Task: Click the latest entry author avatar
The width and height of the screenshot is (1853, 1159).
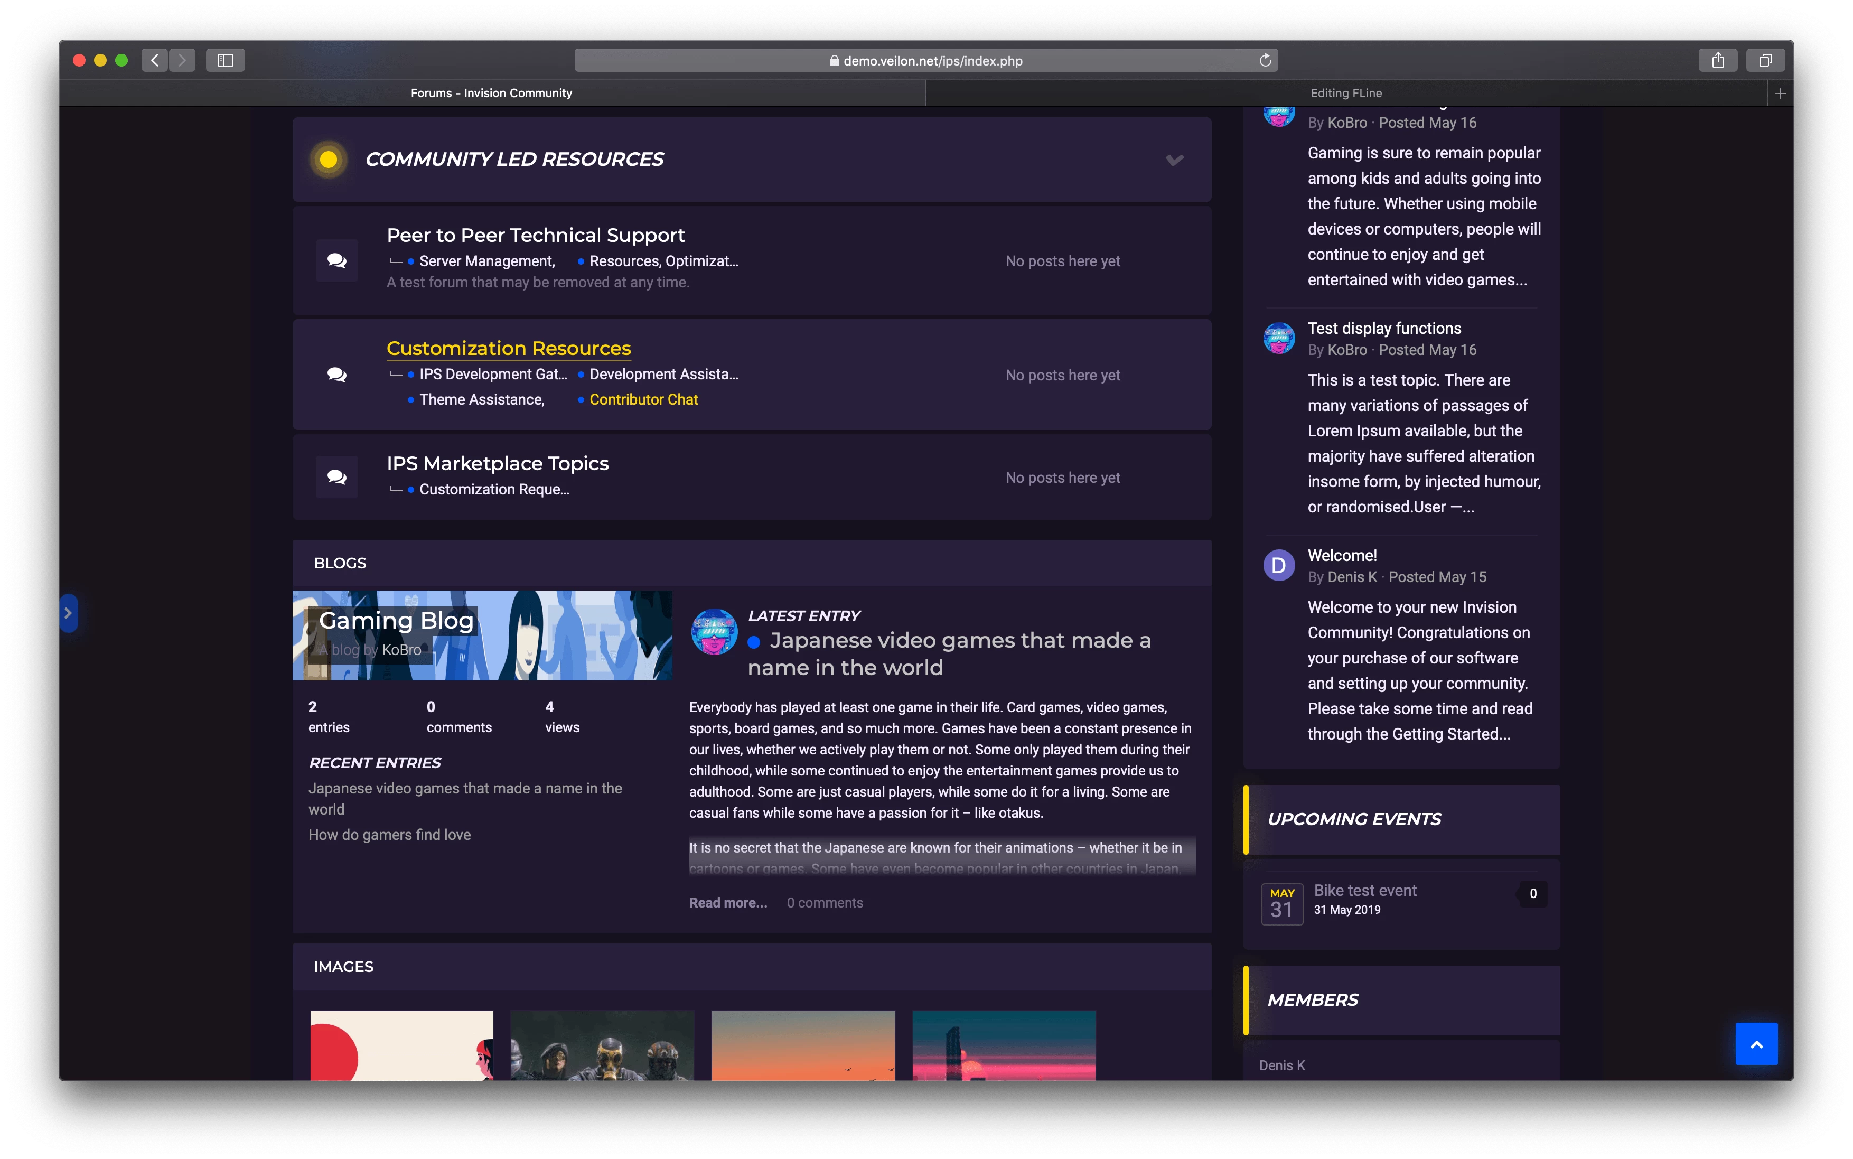Action: tap(714, 631)
